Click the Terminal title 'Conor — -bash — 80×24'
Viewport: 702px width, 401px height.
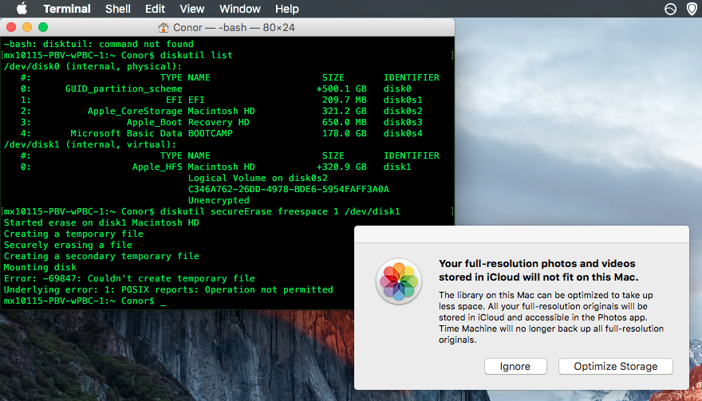[x=234, y=28]
